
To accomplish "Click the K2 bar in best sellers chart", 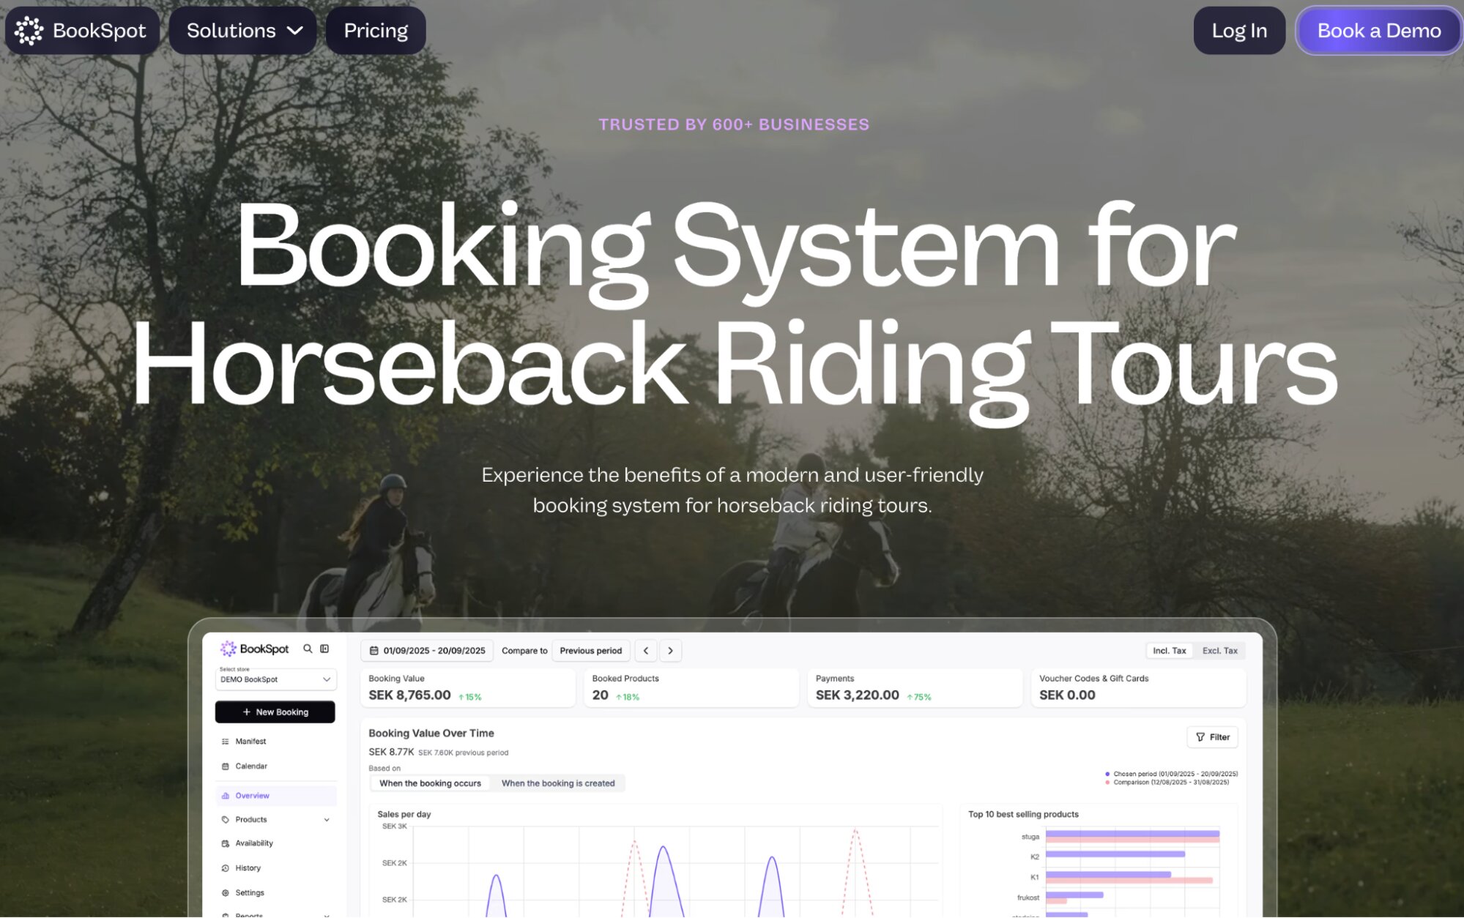I will point(1115,854).
